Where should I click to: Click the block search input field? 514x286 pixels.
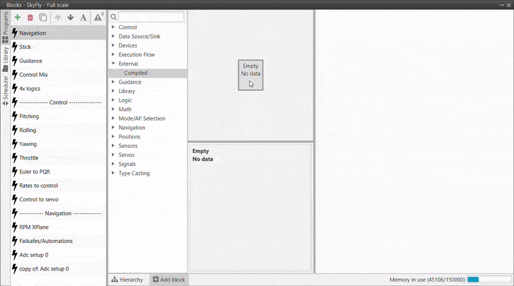tap(151, 17)
